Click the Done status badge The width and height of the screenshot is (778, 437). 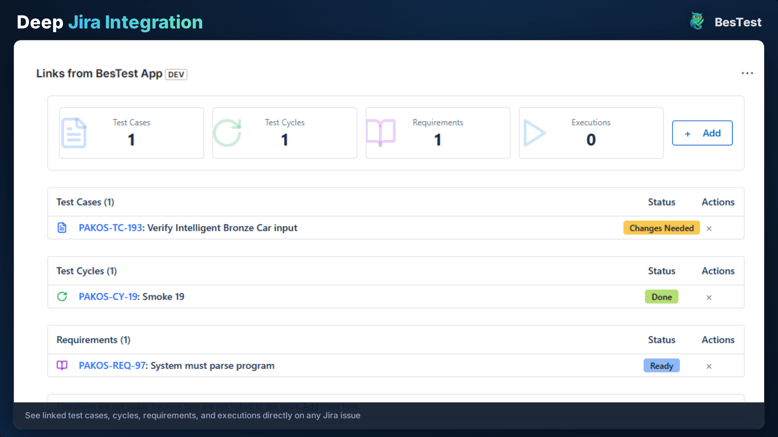[x=661, y=297]
